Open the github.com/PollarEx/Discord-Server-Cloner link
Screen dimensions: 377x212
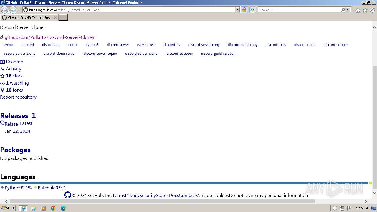click(x=49, y=37)
